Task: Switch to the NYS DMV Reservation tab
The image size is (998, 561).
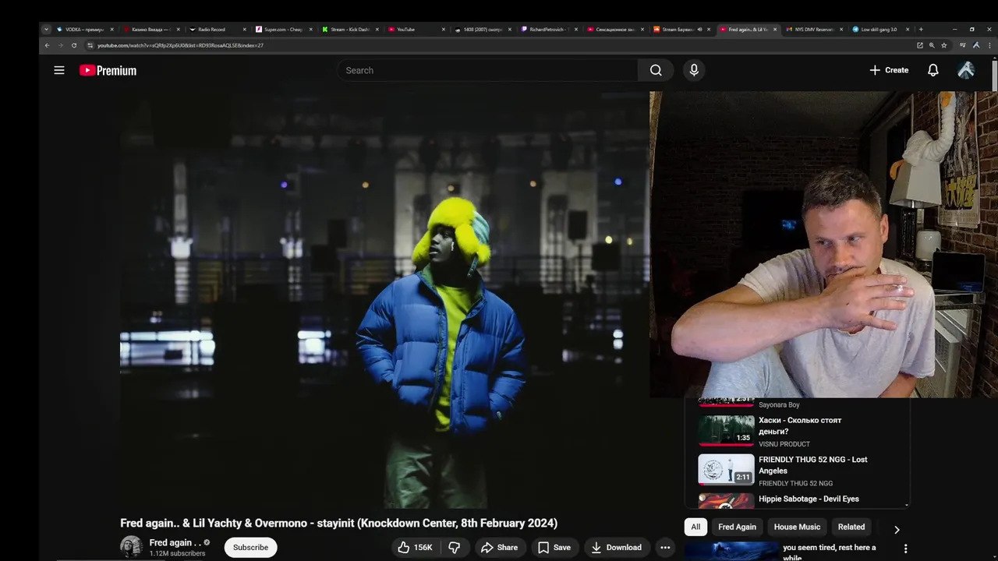Action: coord(813,29)
